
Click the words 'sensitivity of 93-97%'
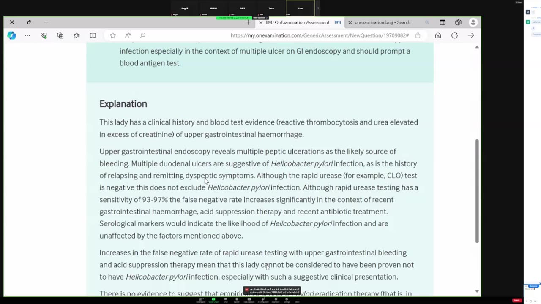tap(134, 200)
